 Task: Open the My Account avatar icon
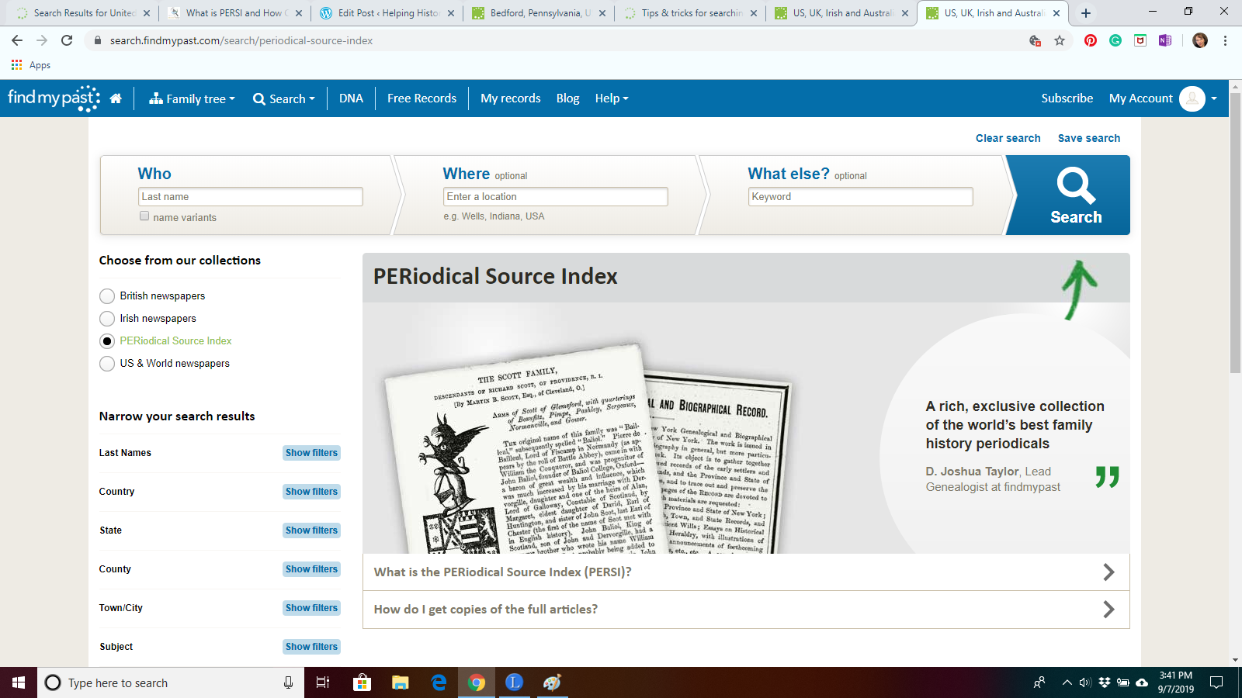(x=1192, y=98)
